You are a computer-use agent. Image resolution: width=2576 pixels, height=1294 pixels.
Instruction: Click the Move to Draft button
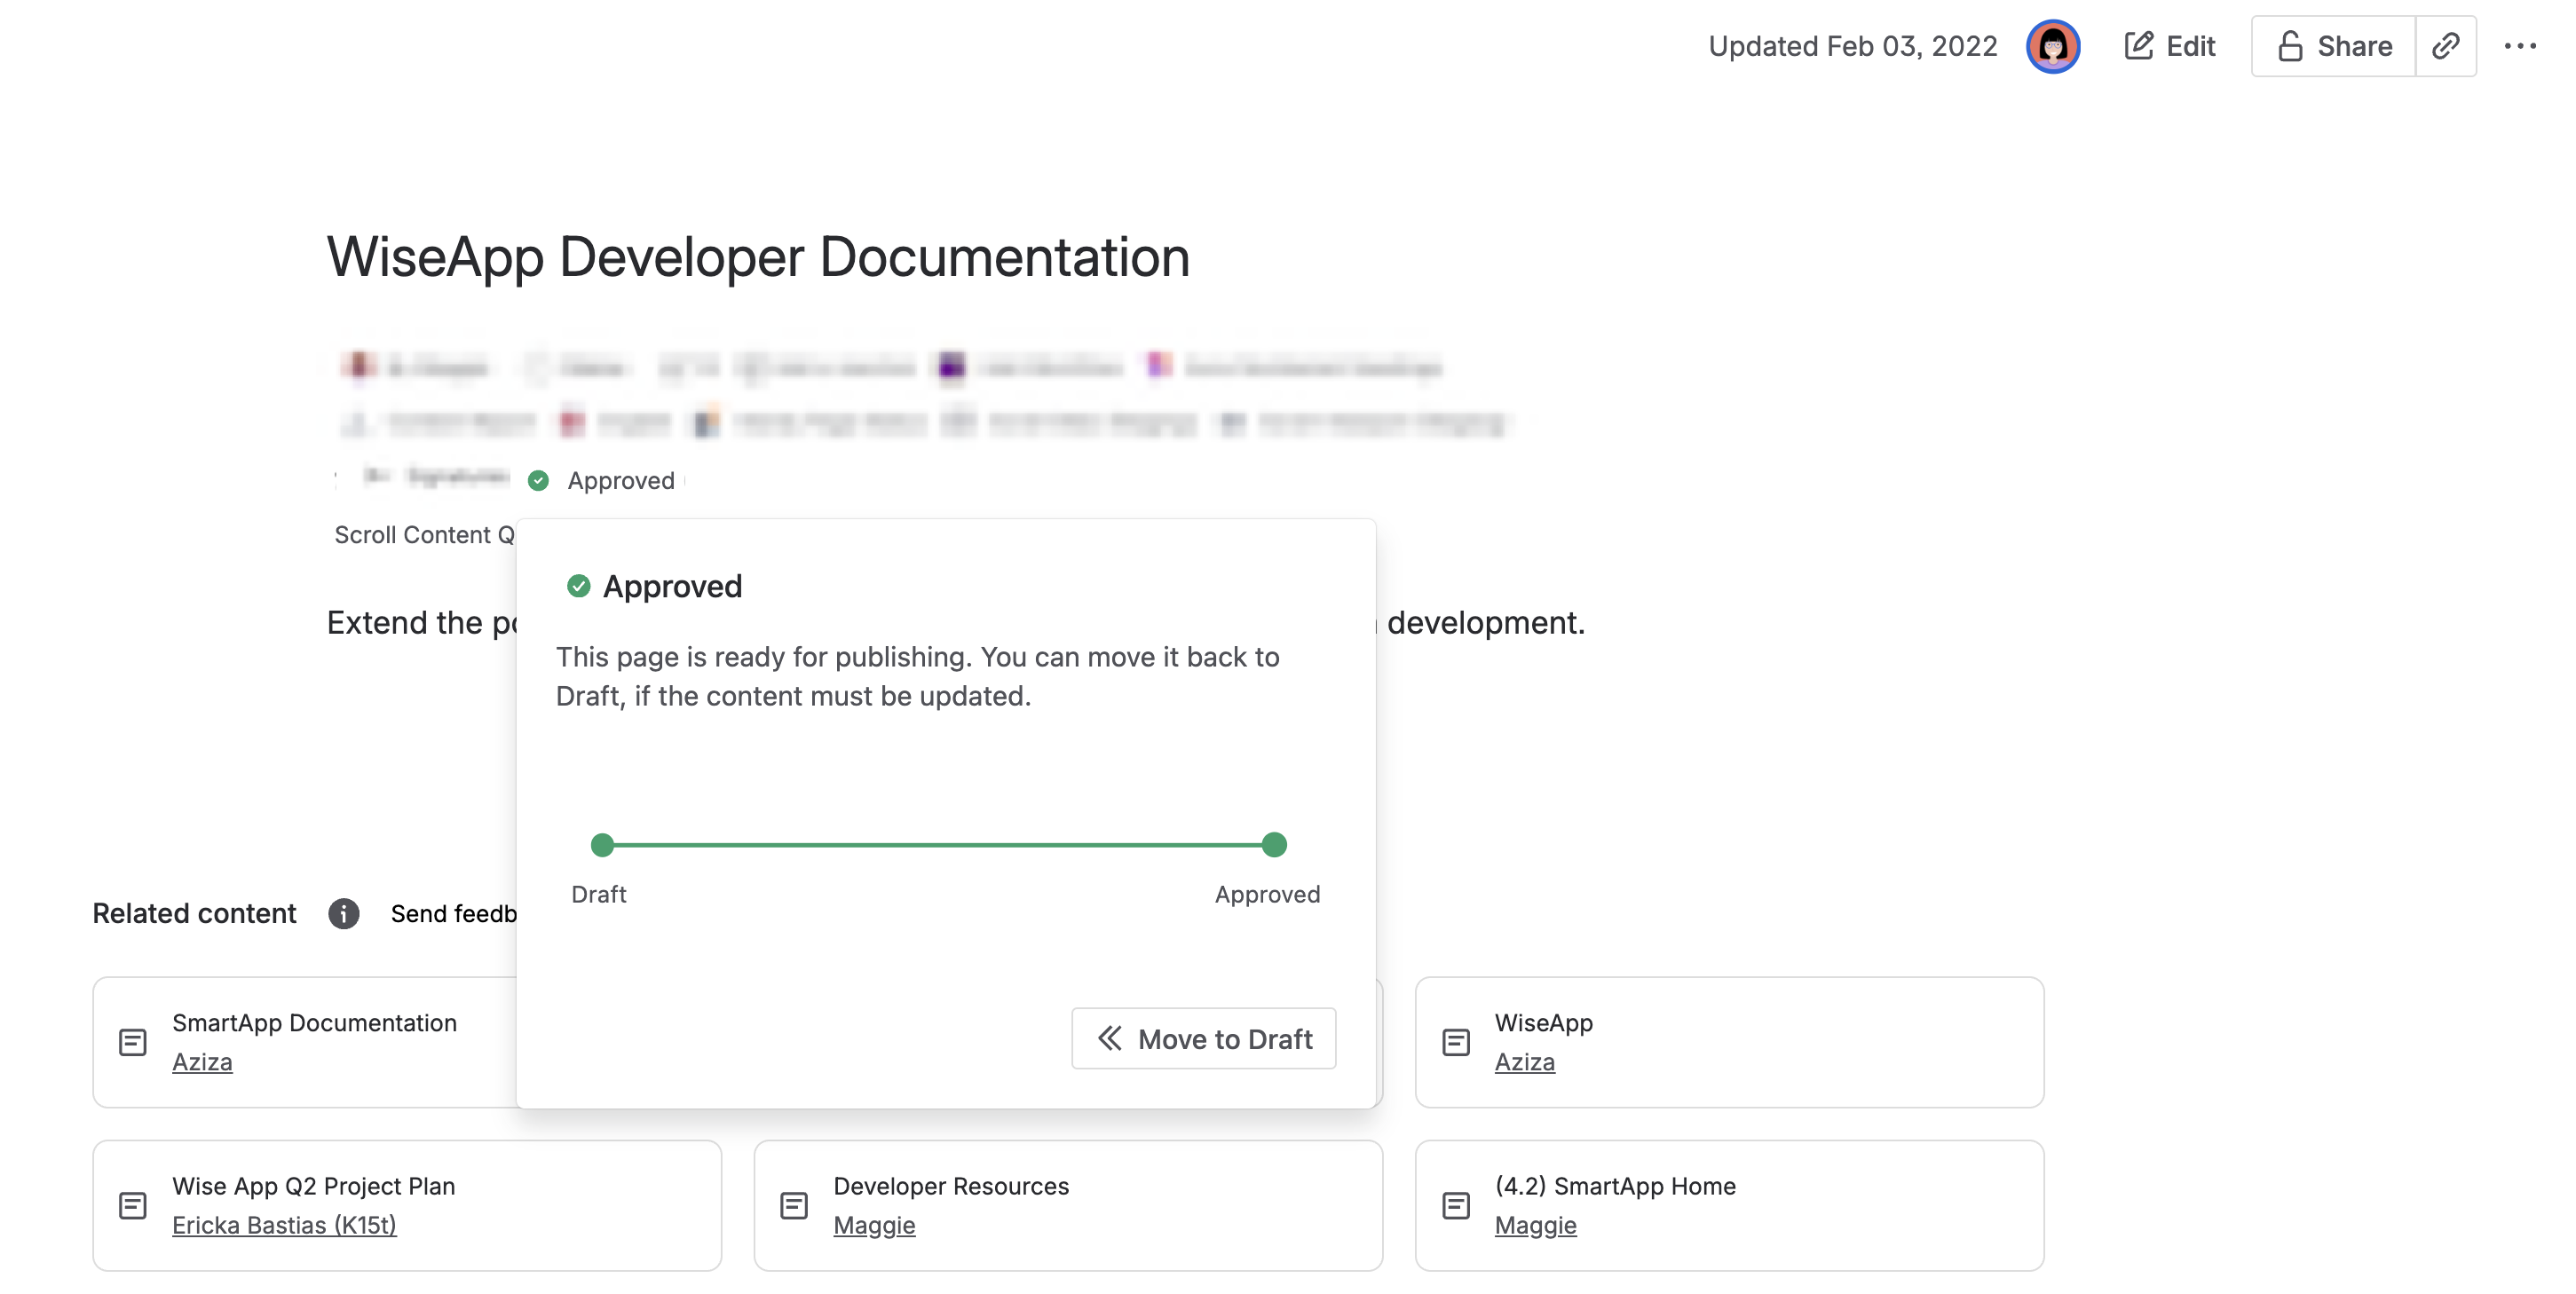[1204, 1039]
